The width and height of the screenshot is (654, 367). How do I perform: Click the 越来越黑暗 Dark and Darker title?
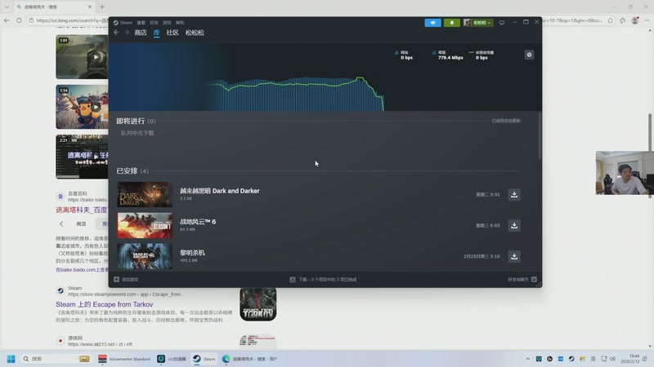219,191
